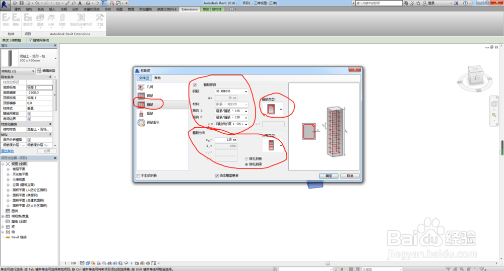Image resolution: width=504 pixels, height=271 pixels.
Task: Click the 编辑类型 (Edit Type) button
Action: [x=46, y=71]
